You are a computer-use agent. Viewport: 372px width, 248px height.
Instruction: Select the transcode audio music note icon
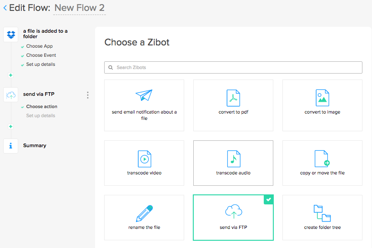click(x=233, y=159)
